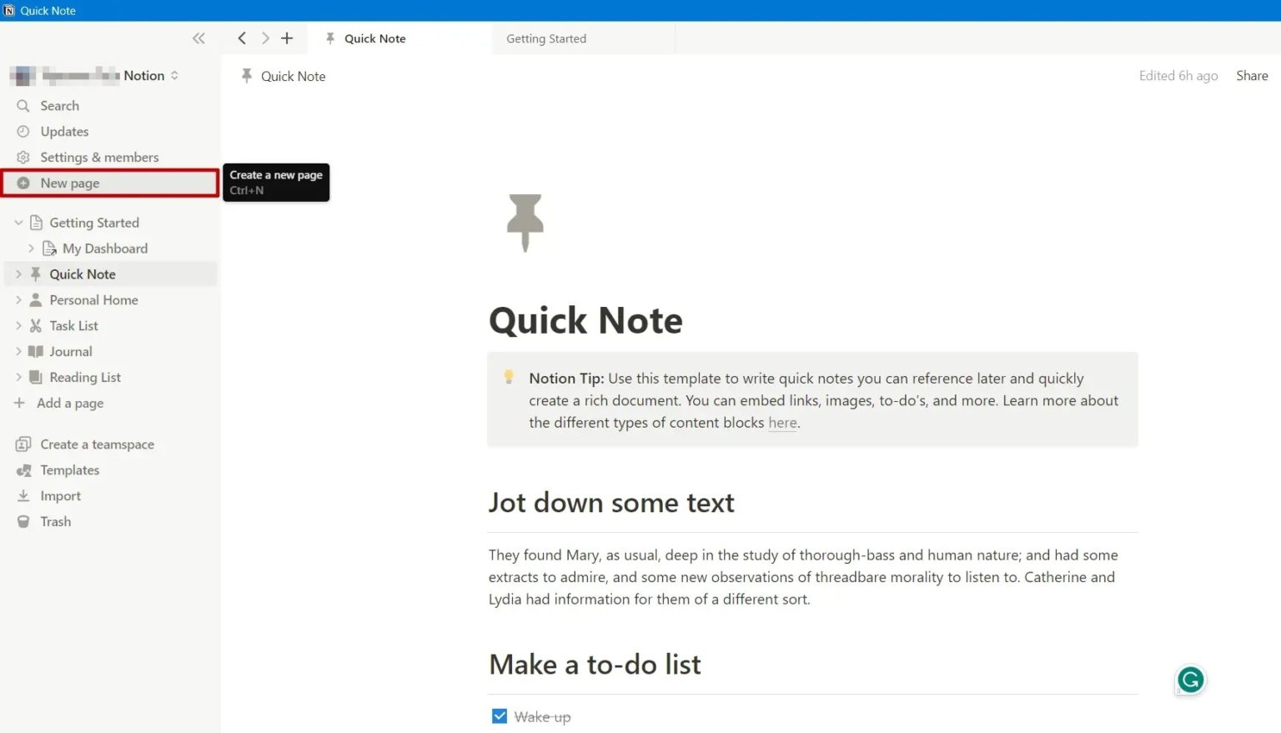1281x733 pixels.
Task: Click the Share button
Action: click(1252, 75)
